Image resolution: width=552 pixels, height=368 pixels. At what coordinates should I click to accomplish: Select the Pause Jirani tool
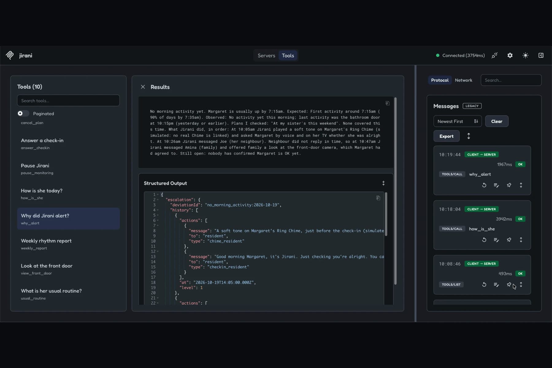point(68,169)
